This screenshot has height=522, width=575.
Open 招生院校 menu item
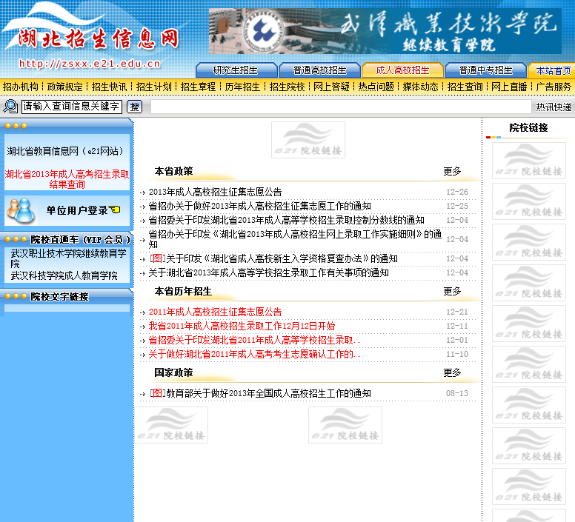point(287,87)
